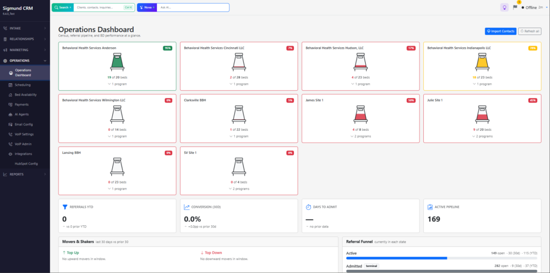
Task: Click the Bed Availability icon in the sidebar
Action: [x=11, y=94]
